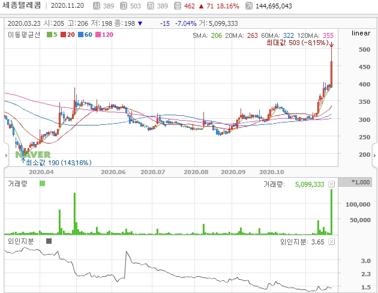The height and width of the screenshot is (293, 378).
Task: Click the 2020.04 date axis label
Action: click(x=41, y=172)
